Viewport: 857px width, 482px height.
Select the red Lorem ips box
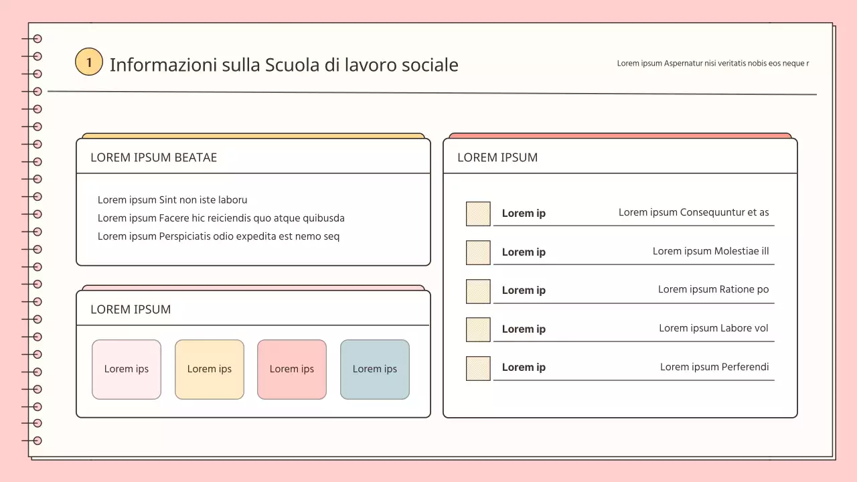[291, 369]
